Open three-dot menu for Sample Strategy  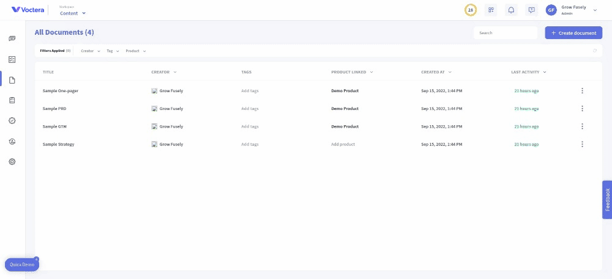(582, 144)
